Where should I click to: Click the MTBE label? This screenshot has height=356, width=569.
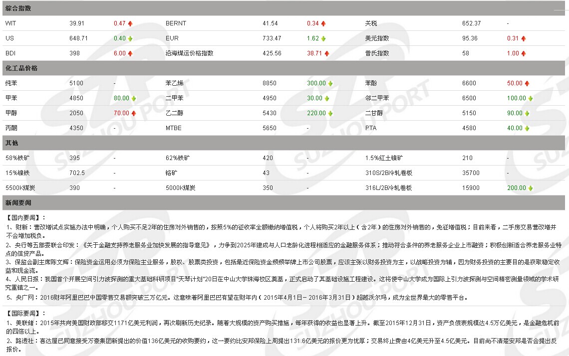point(174,128)
